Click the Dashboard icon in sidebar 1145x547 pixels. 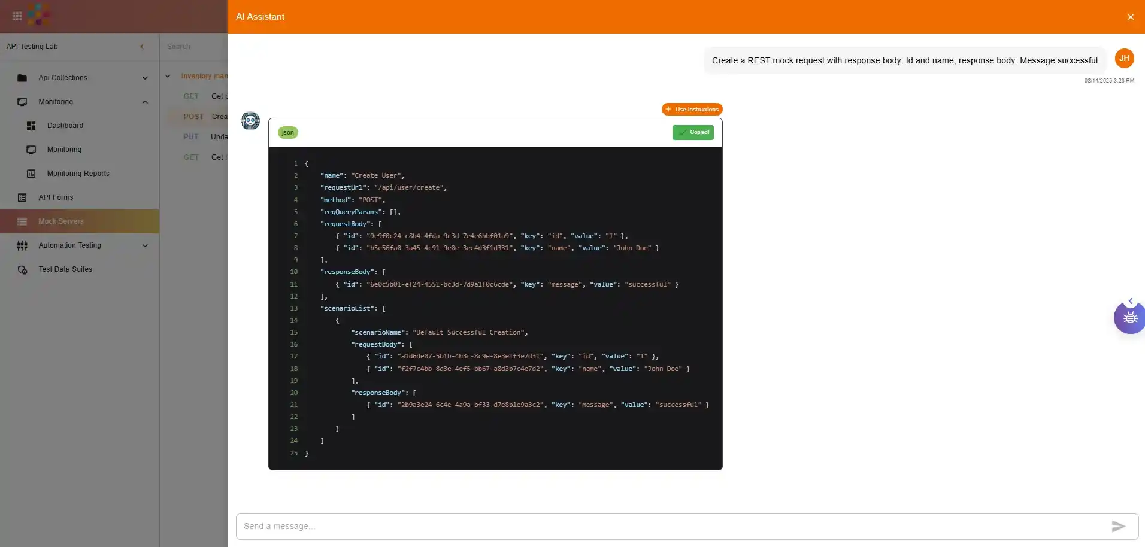click(x=31, y=126)
